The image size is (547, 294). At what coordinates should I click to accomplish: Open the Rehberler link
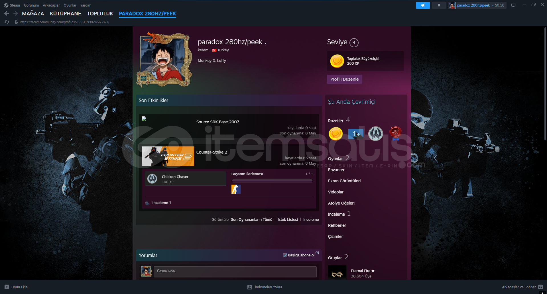tap(337, 225)
